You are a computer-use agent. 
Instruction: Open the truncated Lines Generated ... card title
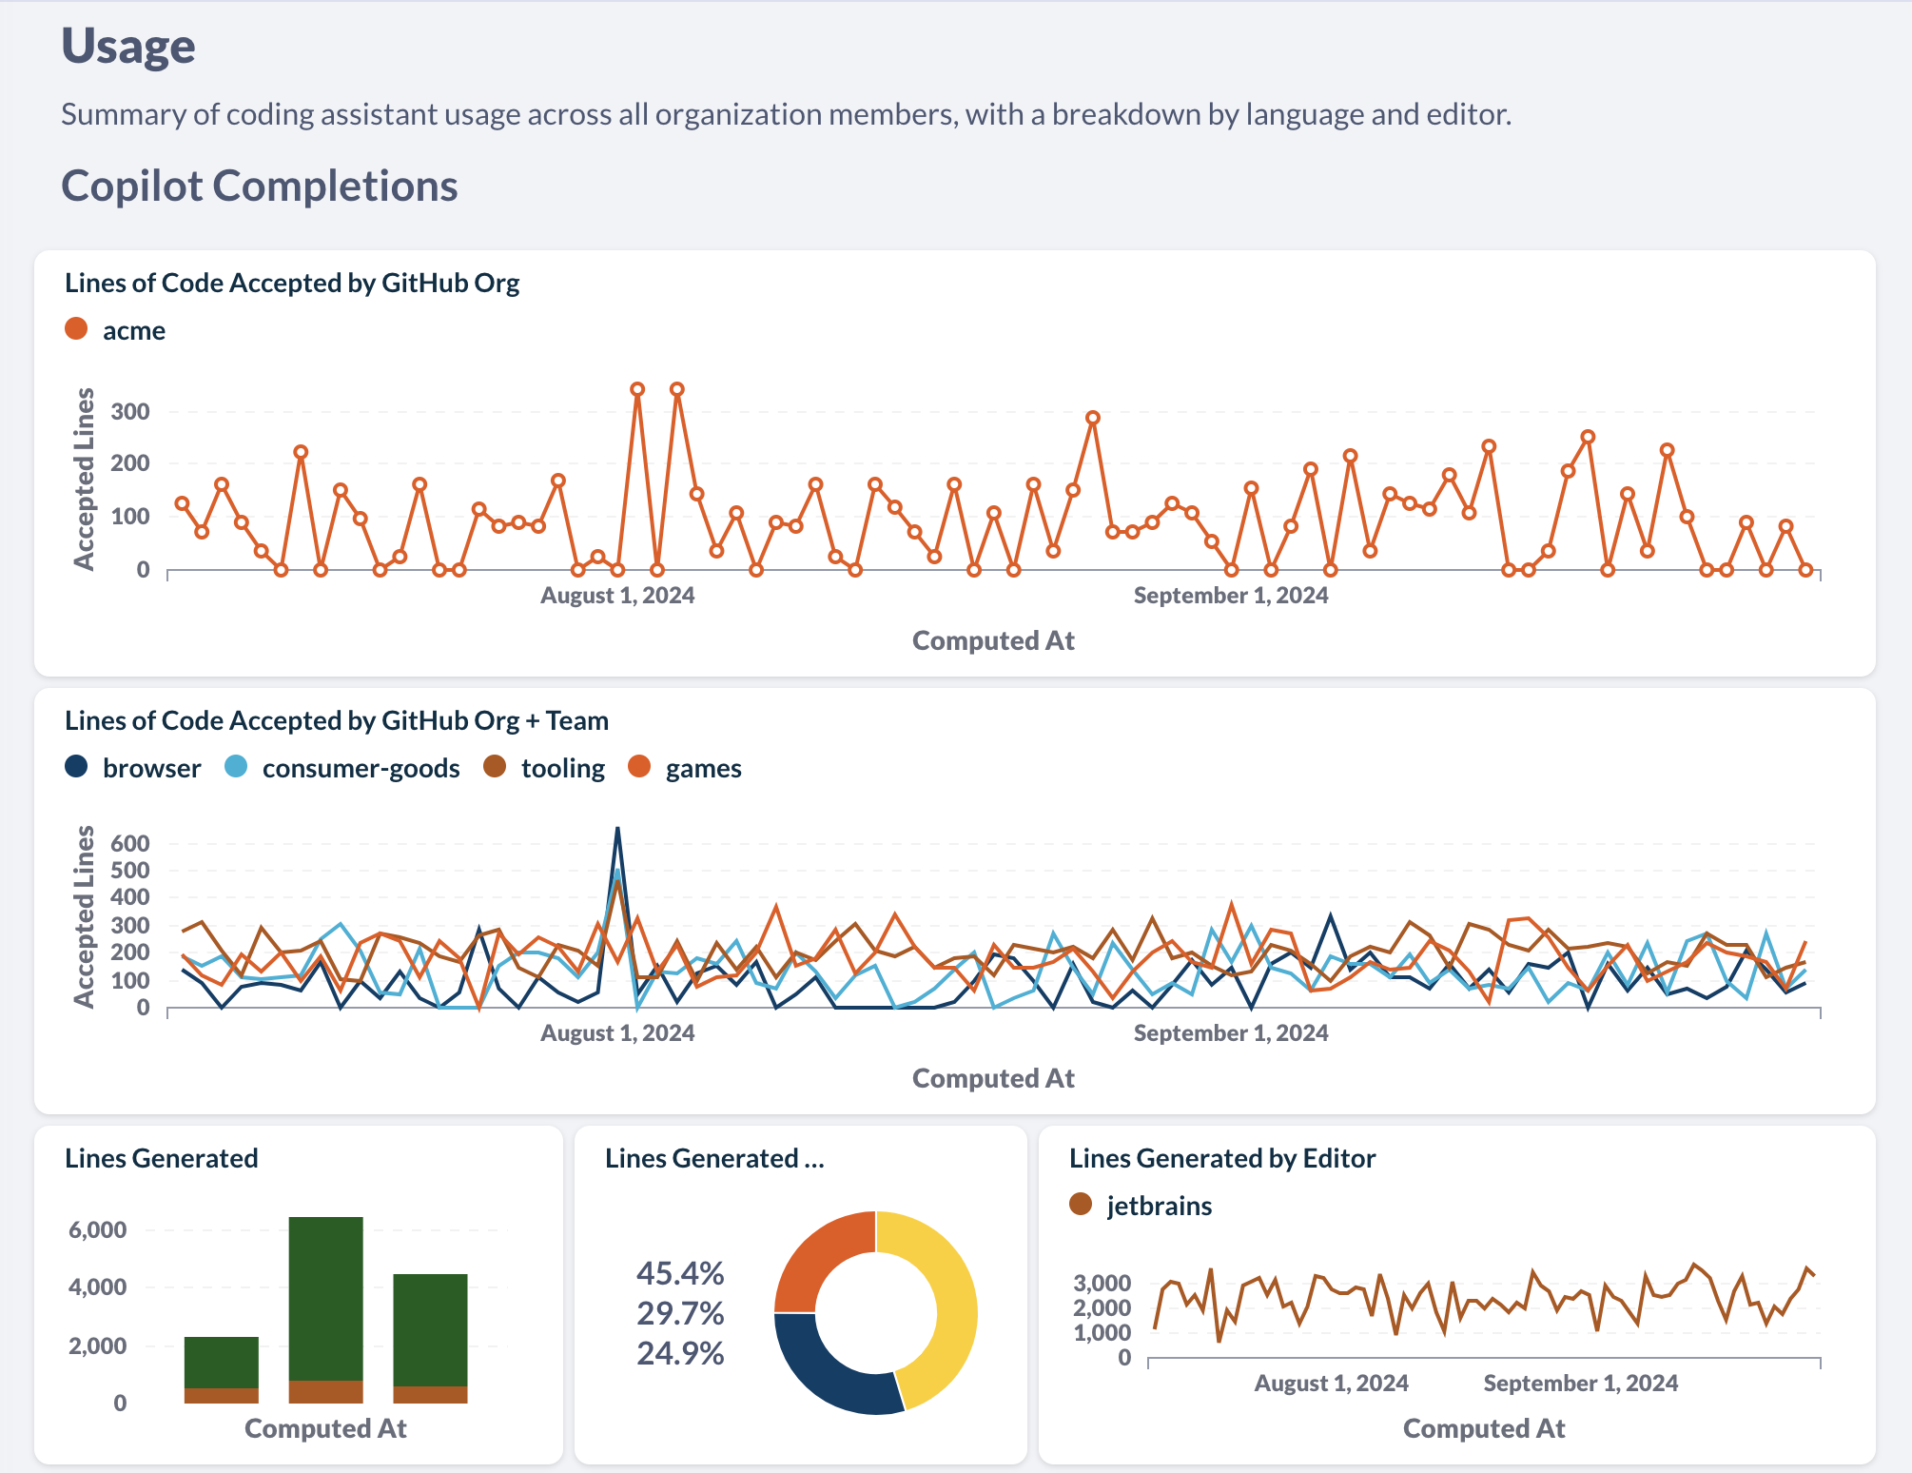pyautogui.click(x=714, y=1158)
